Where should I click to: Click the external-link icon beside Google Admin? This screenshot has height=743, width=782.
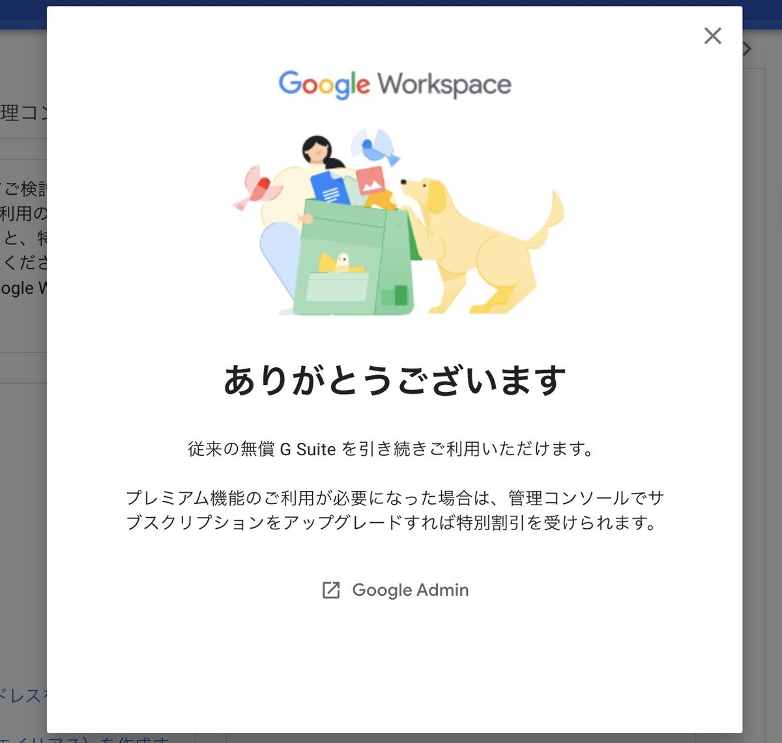coord(331,590)
